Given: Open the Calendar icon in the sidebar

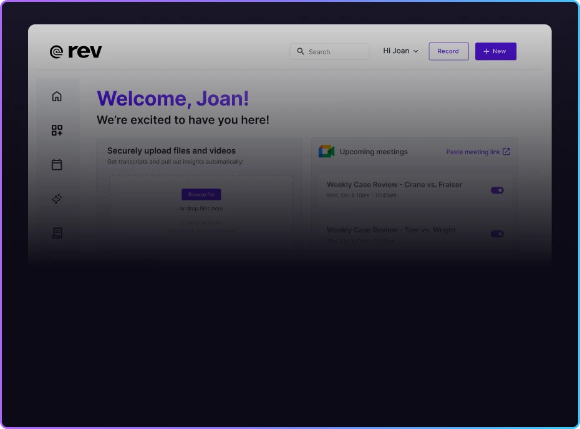Looking at the screenshot, I should click(x=57, y=164).
